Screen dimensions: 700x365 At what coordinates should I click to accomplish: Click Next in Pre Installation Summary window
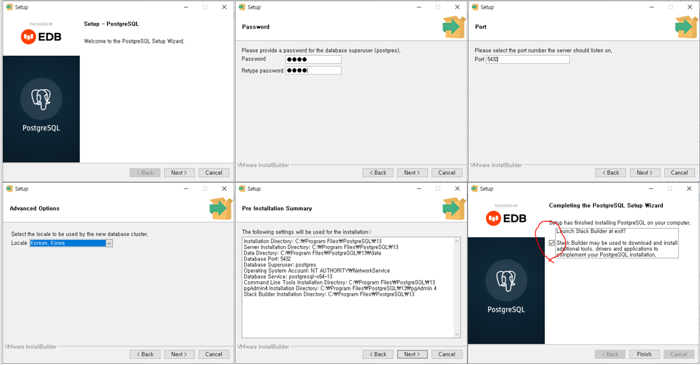tap(412, 354)
